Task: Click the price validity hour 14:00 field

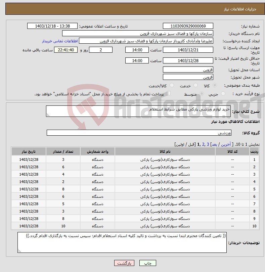Action: [137, 60]
